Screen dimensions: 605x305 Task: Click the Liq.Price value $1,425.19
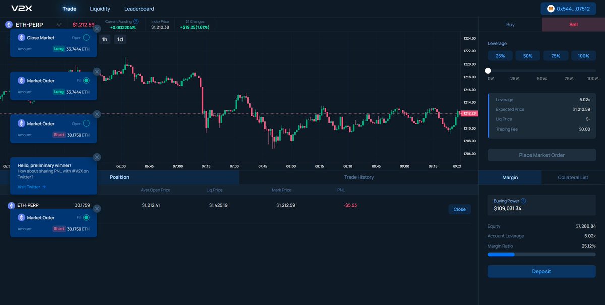218,205
